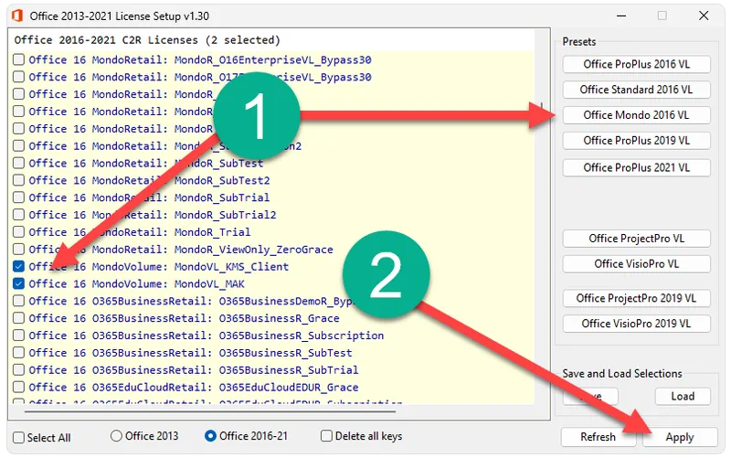Select the Office 2016-21 radio button

coord(211,436)
